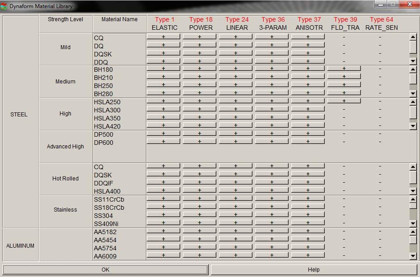Image resolution: width=420 pixels, height=277 pixels.
Task: Select Type 39 FLD_TRA for BH180
Action: (344, 69)
